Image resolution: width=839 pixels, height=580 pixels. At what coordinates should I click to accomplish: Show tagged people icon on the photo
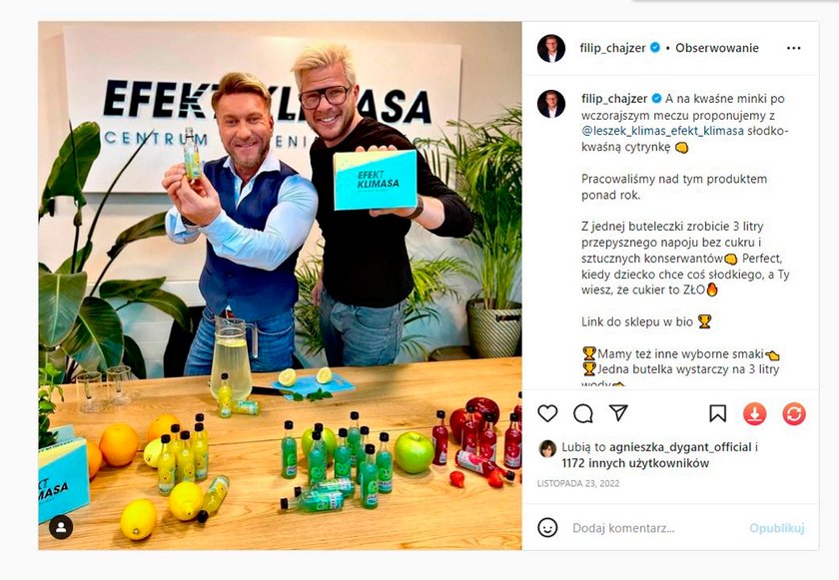click(61, 527)
